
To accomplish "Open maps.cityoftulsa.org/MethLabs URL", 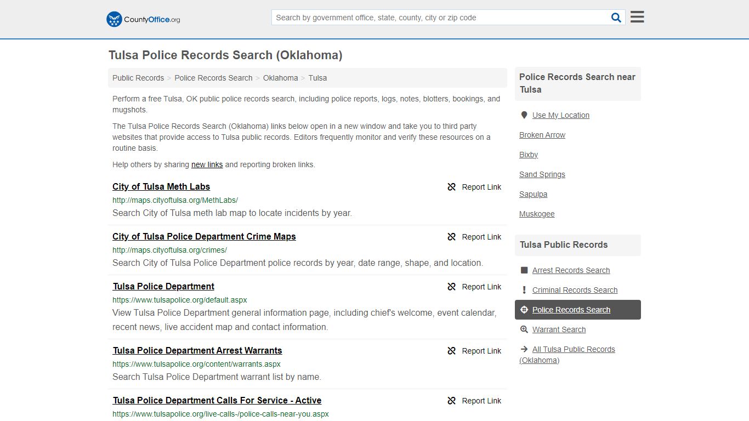I will coord(175,200).
